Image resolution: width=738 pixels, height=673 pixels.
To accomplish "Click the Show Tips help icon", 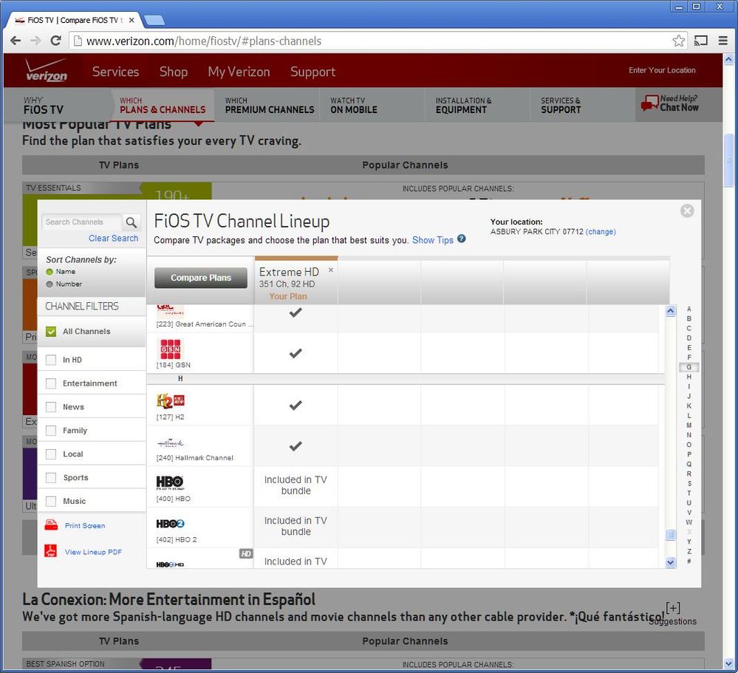I will click(x=462, y=239).
